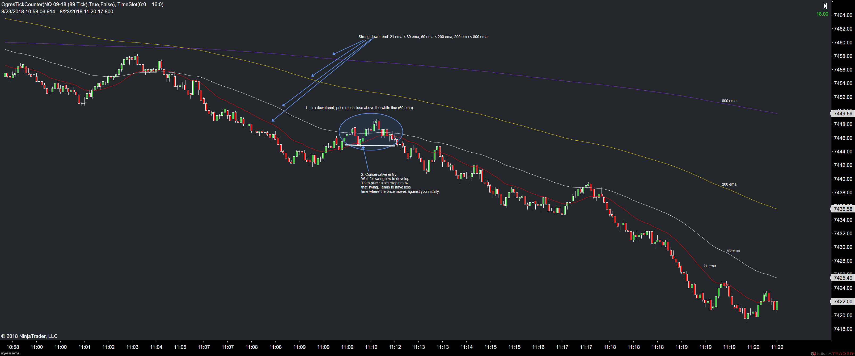Click the 7446.00 price axis label

pyautogui.click(x=843, y=138)
